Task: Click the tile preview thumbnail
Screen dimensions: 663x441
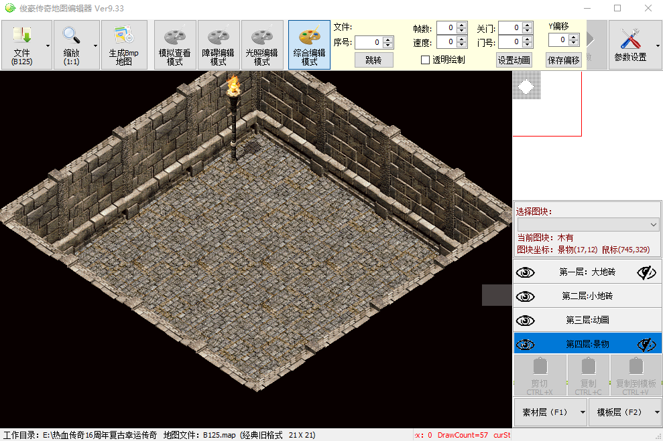Action: tap(526, 86)
